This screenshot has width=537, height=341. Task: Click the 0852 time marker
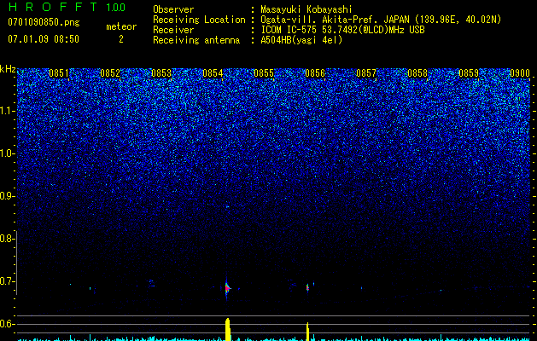click(x=110, y=73)
